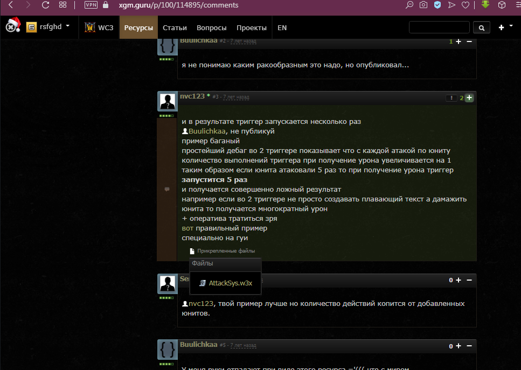
Task: Bookmark page with the heart icon
Action: click(466, 5)
